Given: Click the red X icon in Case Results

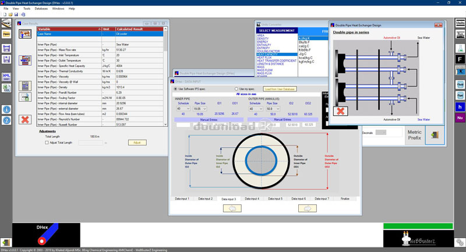Looking at the screenshot, I should 25,120.
